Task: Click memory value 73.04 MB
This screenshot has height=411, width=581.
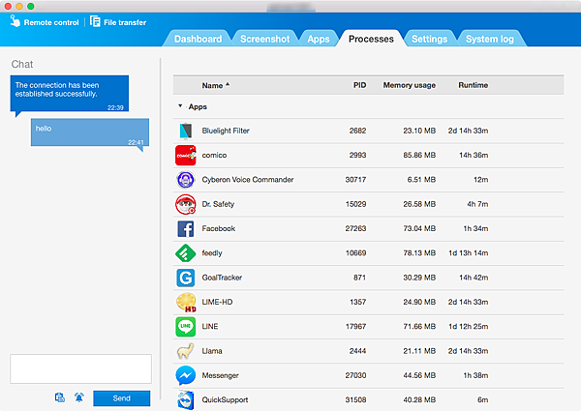Action: pos(419,228)
